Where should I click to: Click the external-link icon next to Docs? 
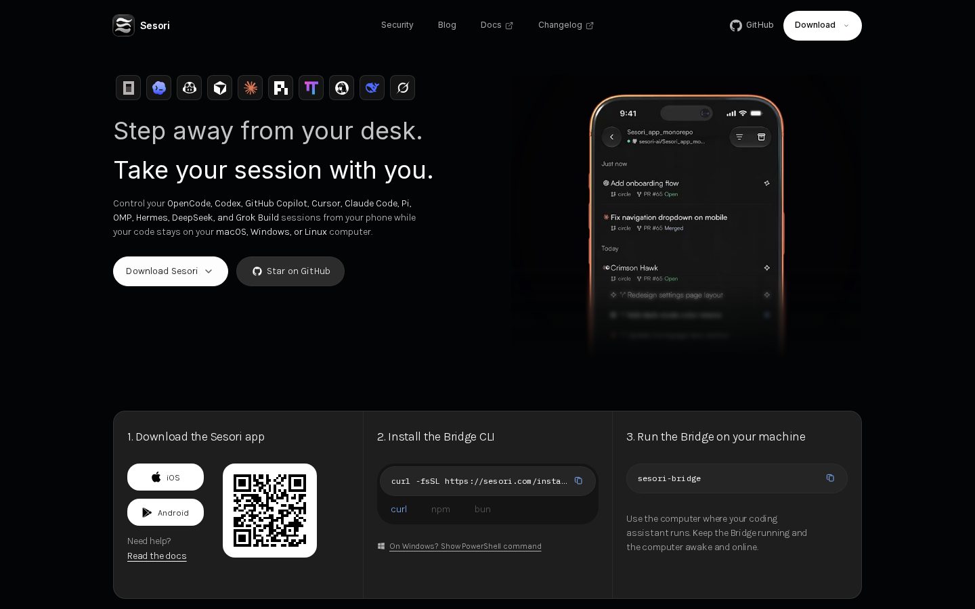[509, 26]
